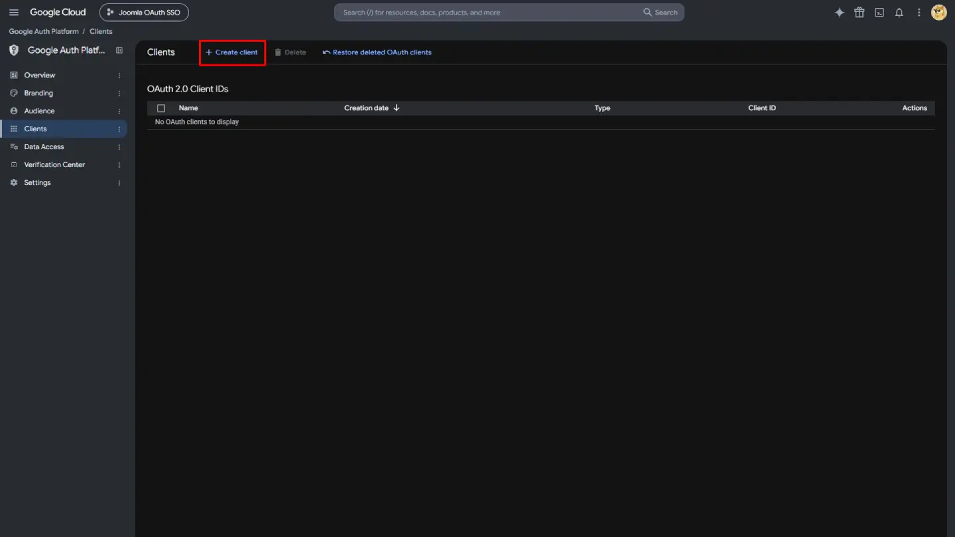Open more options beside Audience
The width and height of the screenshot is (955, 537).
[x=119, y=111]
